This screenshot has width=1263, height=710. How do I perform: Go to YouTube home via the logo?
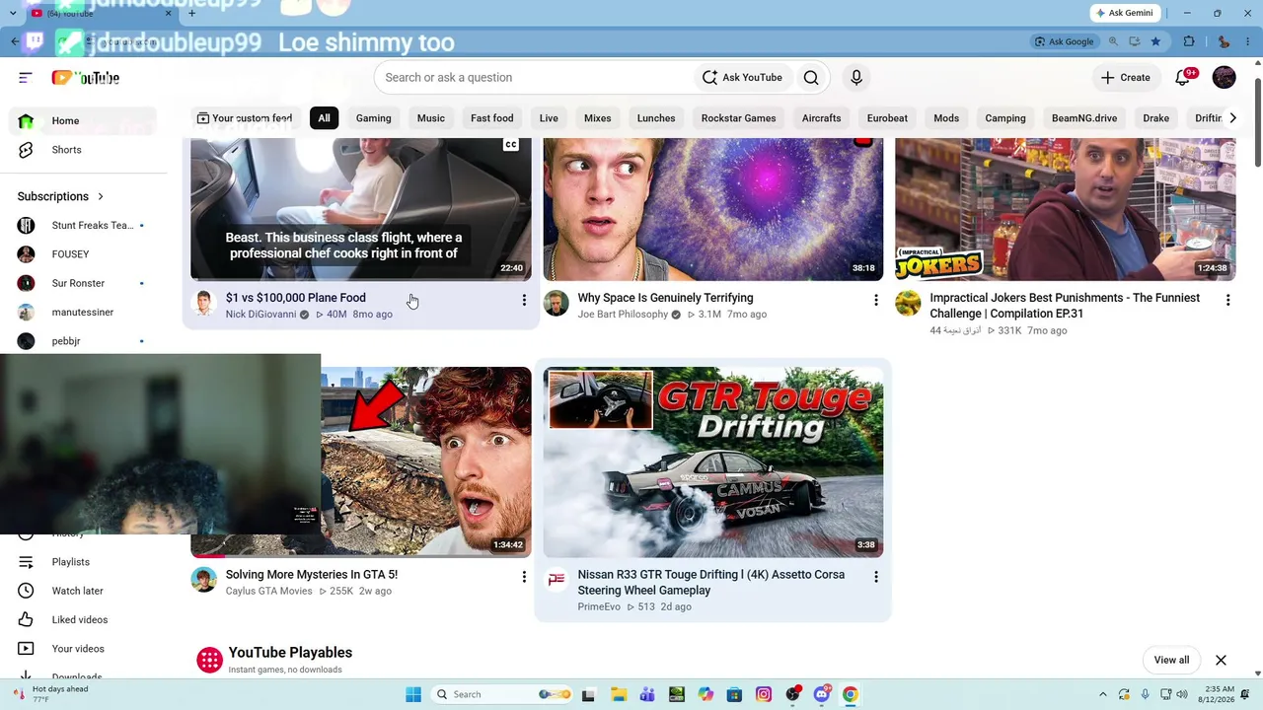pos(86,78)
